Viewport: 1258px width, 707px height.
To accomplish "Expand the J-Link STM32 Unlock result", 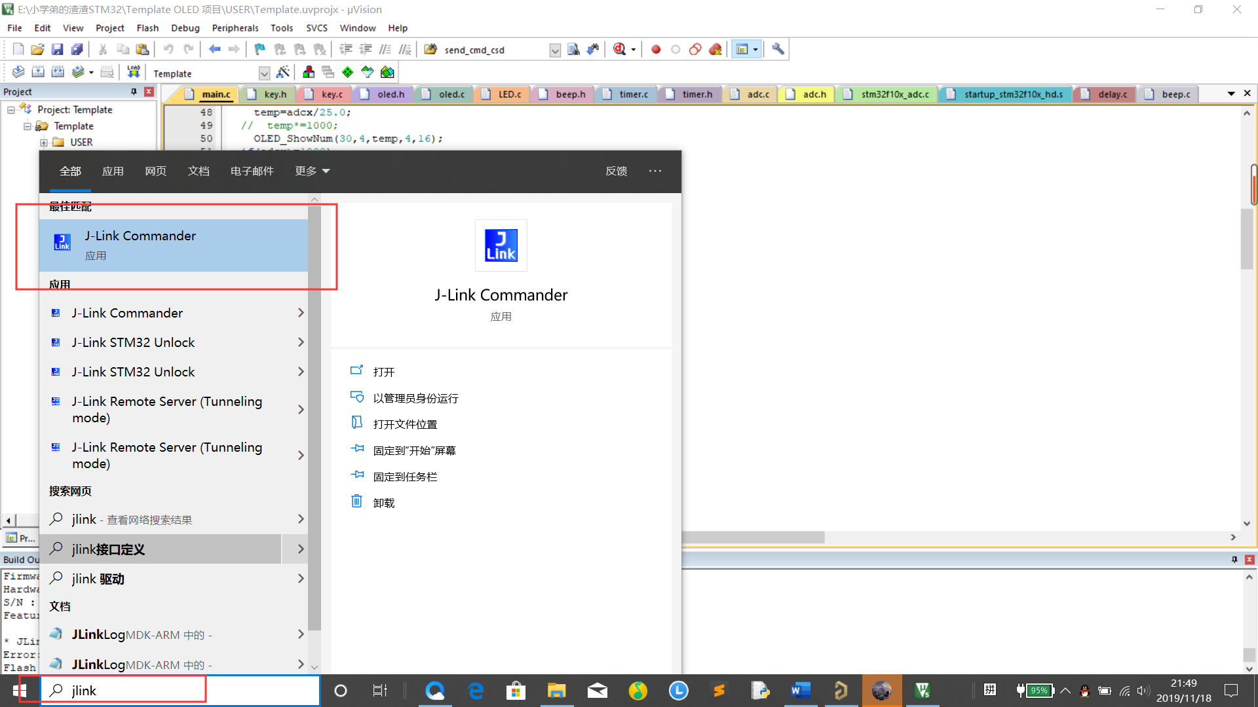I will [301, 342].
